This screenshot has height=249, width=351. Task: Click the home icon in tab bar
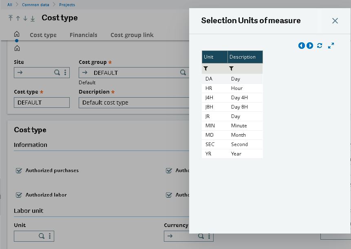click(x=17, y=34)
